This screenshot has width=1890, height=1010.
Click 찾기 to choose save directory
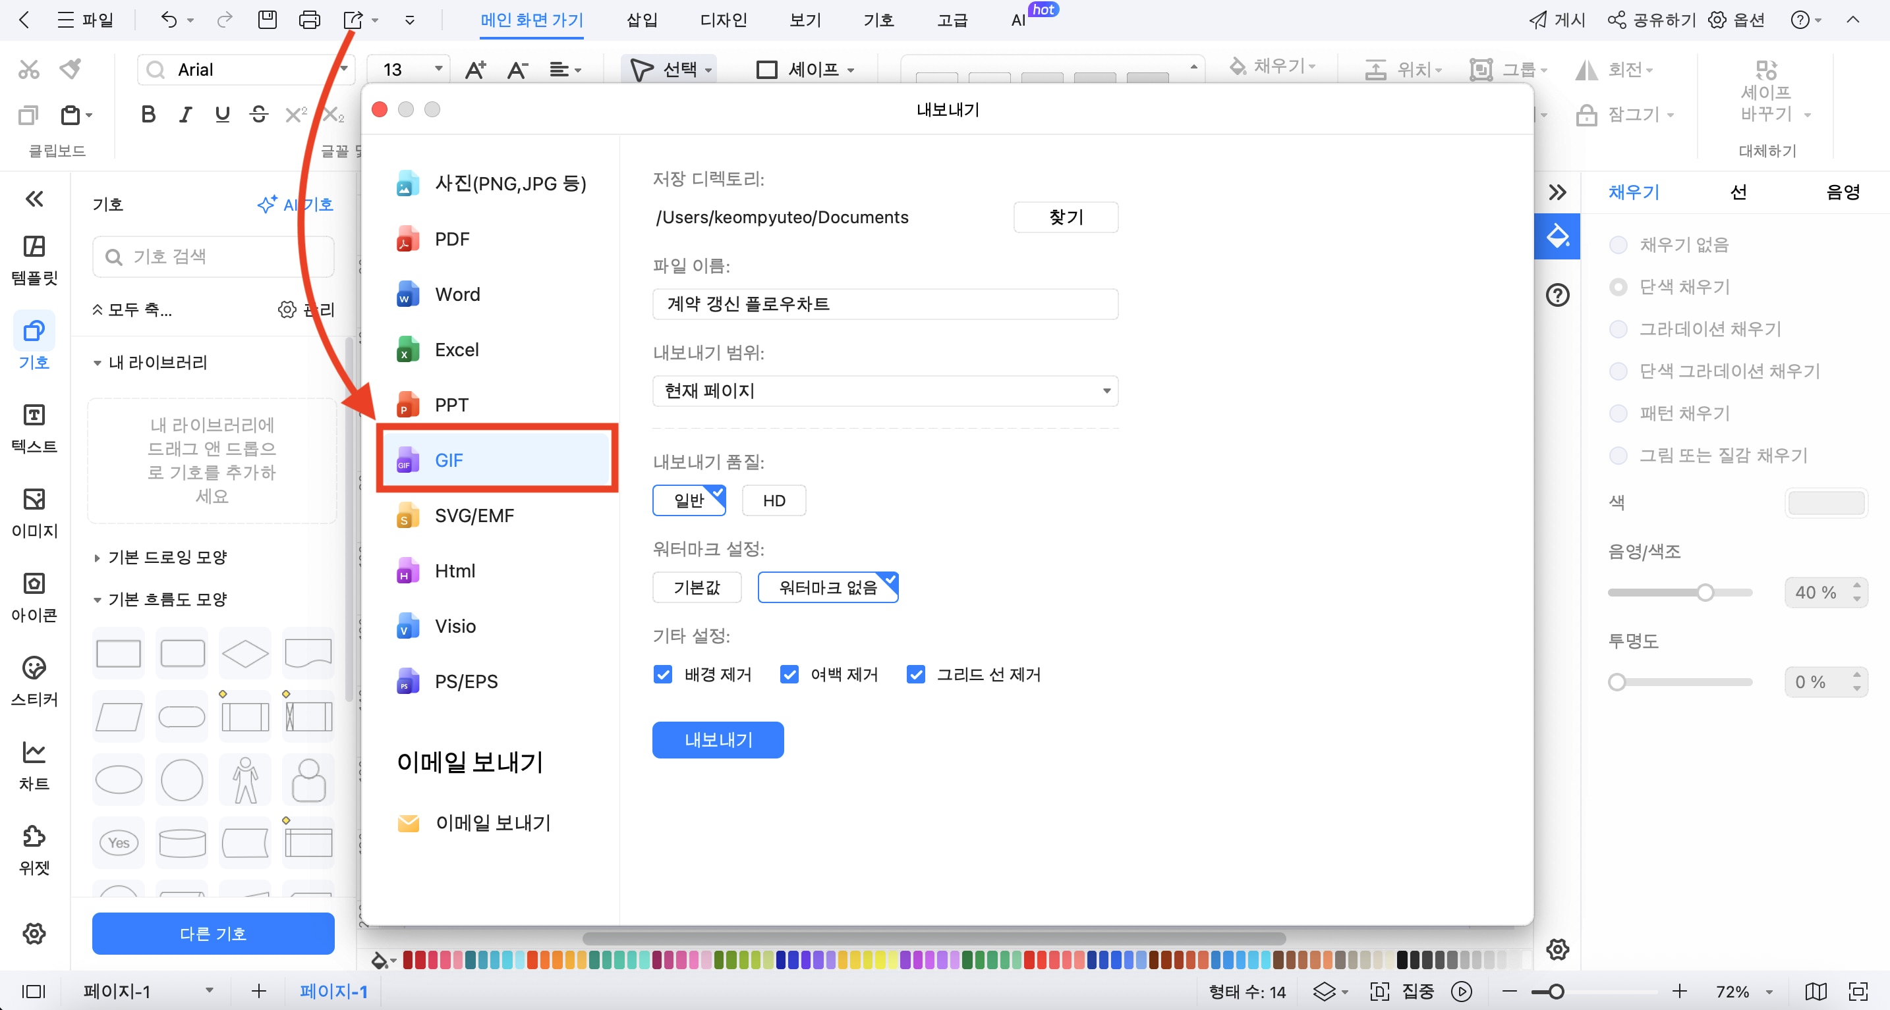[x=1066, y=217]
